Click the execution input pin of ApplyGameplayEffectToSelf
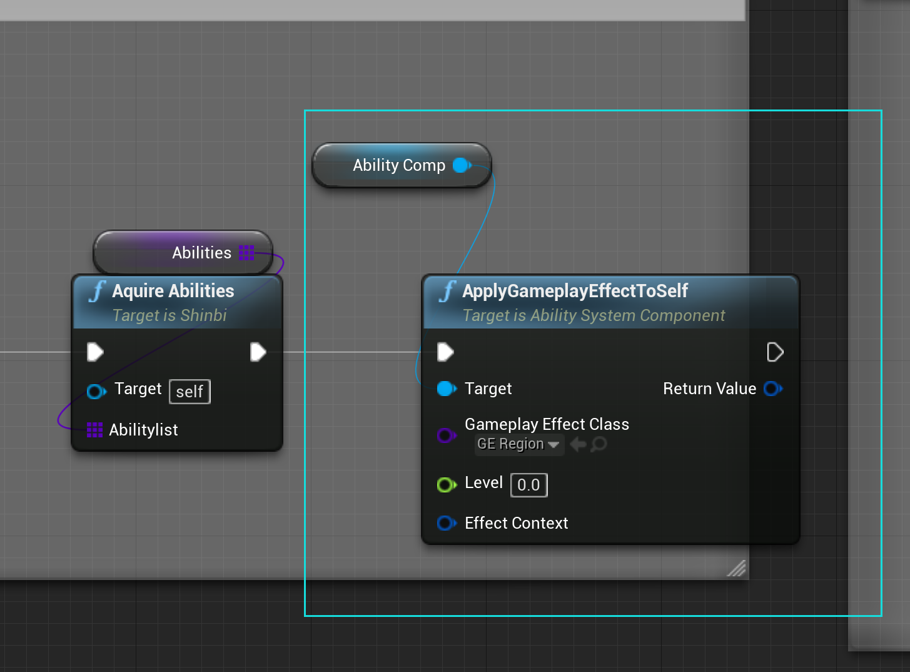Viewport: 910px width, 672px height. pyautogui.click(x=445, y=352)
